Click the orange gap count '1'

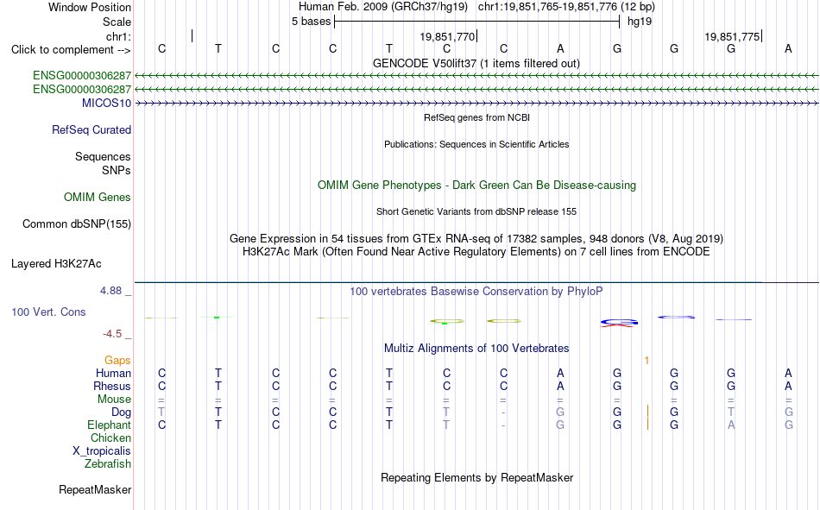(x=647, y=361)
